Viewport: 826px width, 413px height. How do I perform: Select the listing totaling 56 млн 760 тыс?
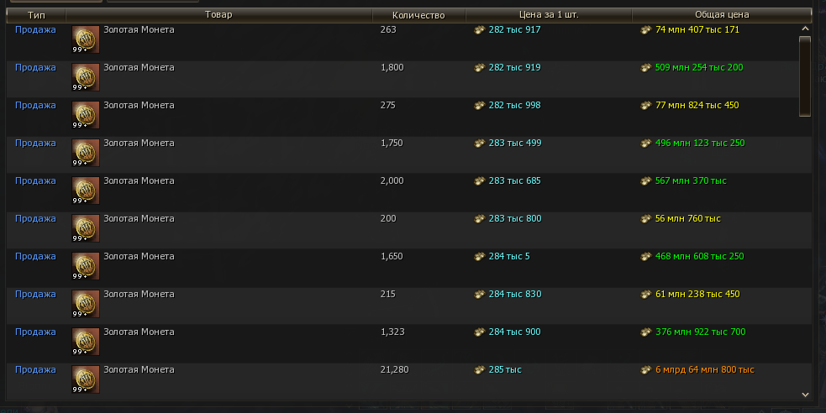pos(687,219)
